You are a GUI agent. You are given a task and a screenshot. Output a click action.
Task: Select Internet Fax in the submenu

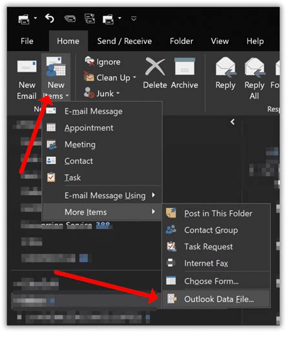coord(216,263)
